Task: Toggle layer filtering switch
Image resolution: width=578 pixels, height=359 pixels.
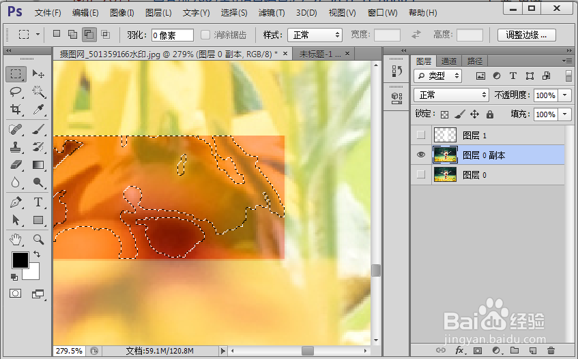Action: (x=568, y=76)
